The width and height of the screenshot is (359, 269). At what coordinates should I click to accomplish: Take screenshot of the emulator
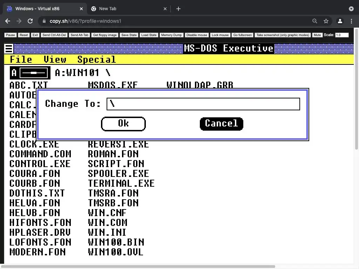pyautogui.click(x=283, y=35)
